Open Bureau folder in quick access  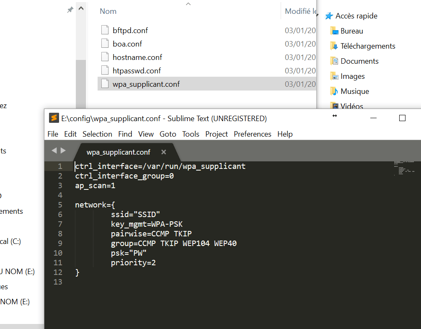click(352, 31)
